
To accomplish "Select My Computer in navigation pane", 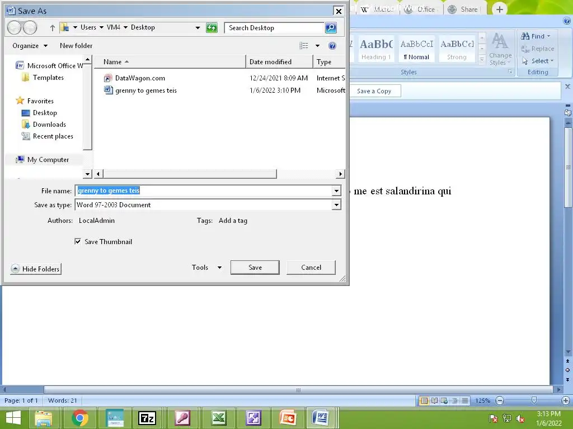I will tap(48, 160).
